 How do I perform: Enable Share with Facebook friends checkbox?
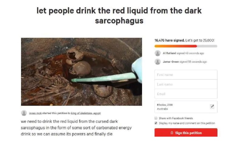tap(156, 118)
